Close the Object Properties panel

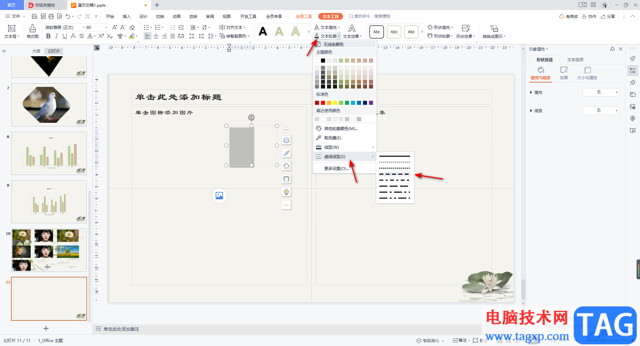click(x=621, y=49)
